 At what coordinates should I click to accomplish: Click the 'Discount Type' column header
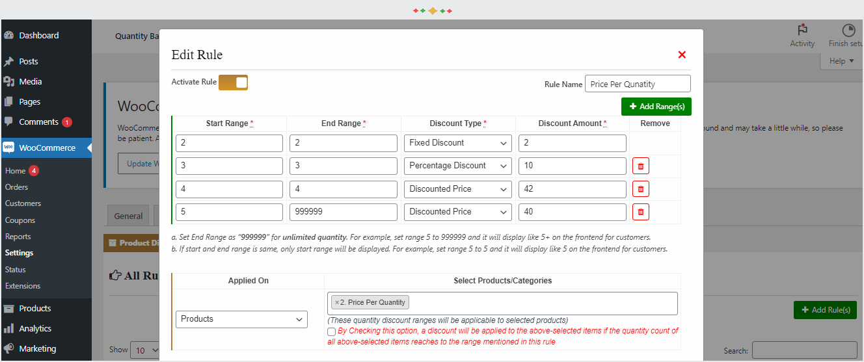(458, 123)
